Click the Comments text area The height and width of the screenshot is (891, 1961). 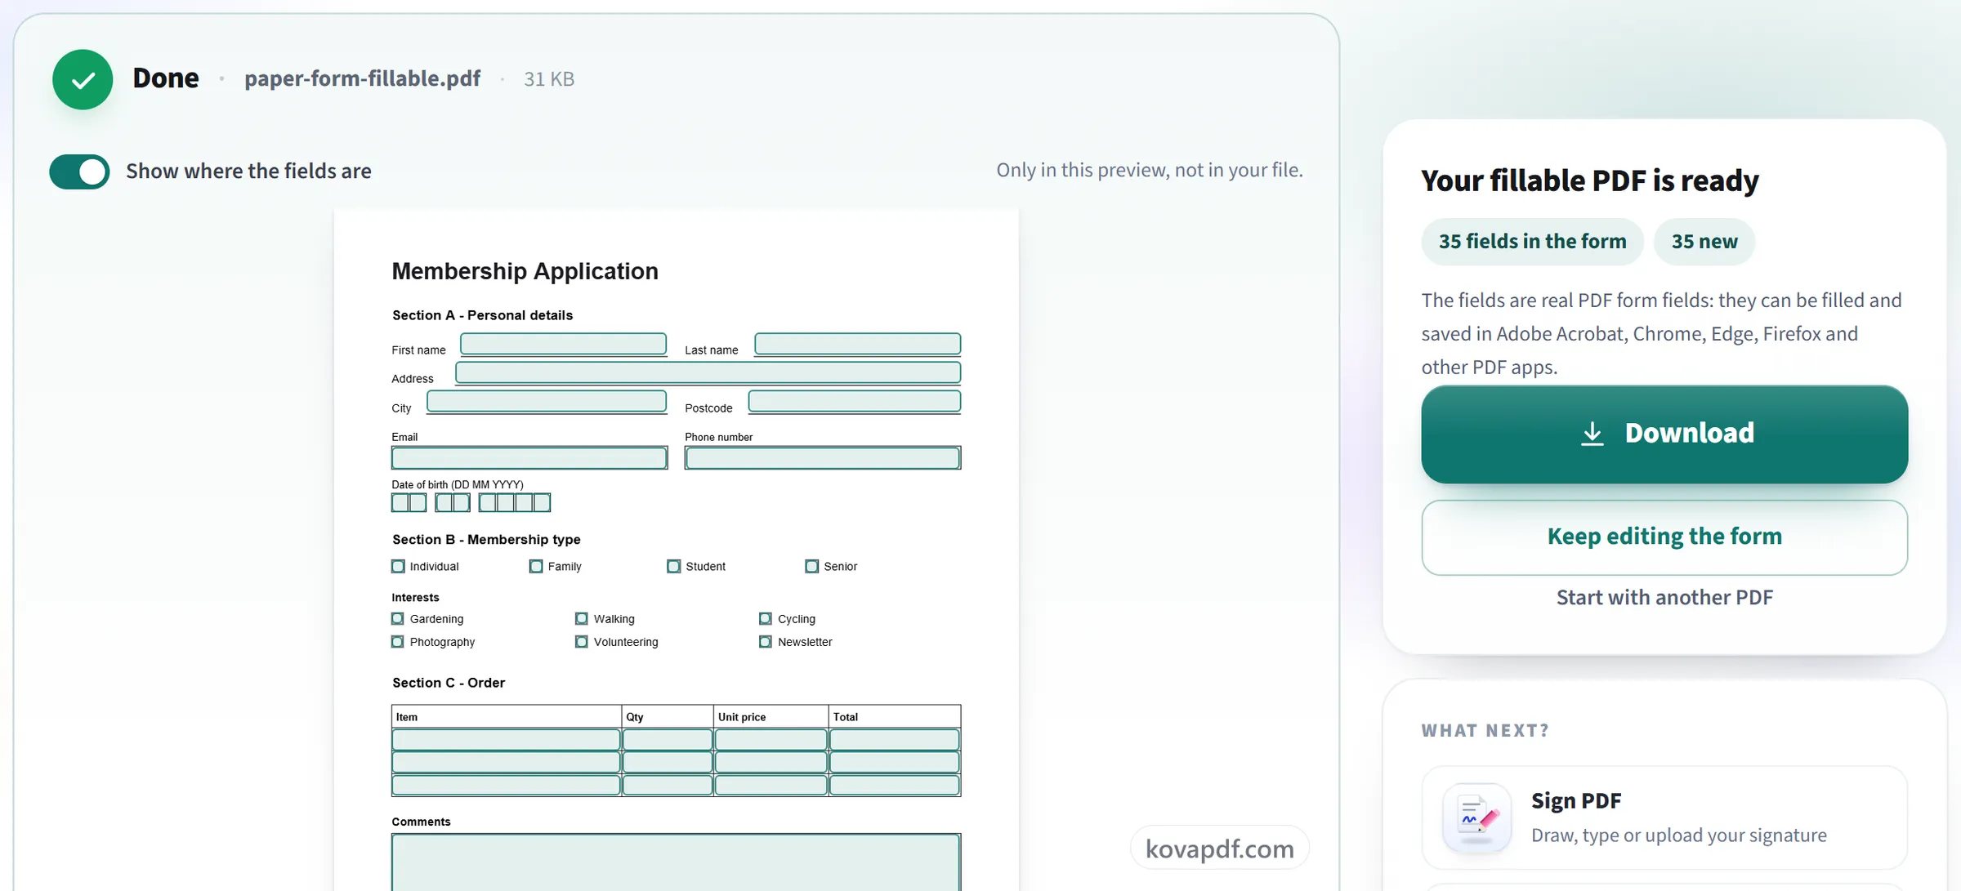tap(676, 862)
